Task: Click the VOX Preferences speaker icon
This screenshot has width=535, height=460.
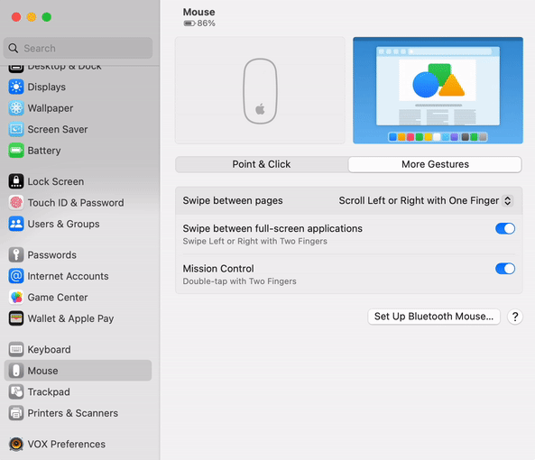Action: 16,444
